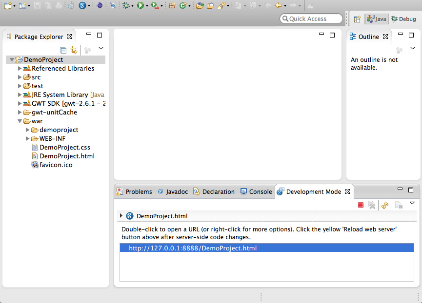
Task: Close the Development Mode tab
Action: click(347, 191)
